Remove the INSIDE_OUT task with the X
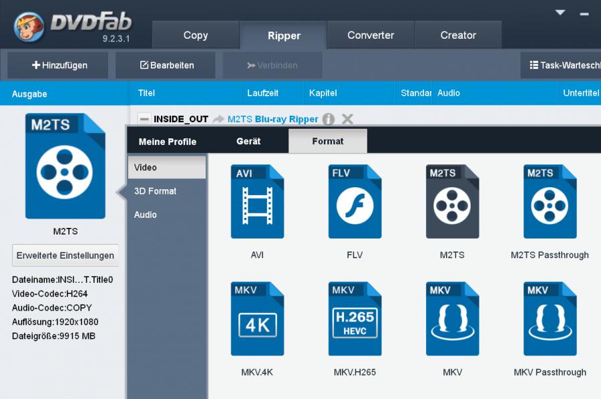 pos(347,119)
